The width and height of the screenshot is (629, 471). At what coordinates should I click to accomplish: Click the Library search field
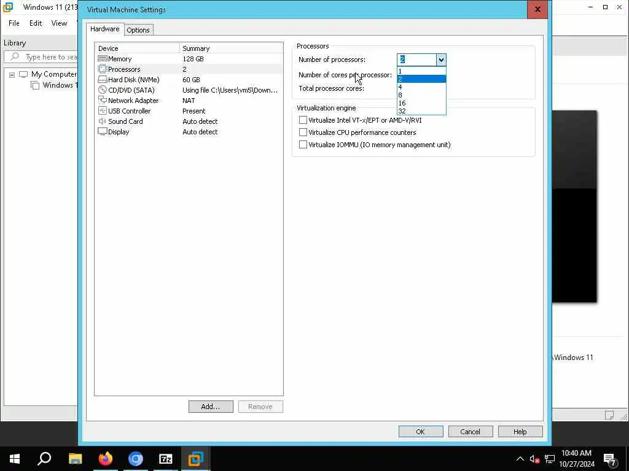point(42,57)
